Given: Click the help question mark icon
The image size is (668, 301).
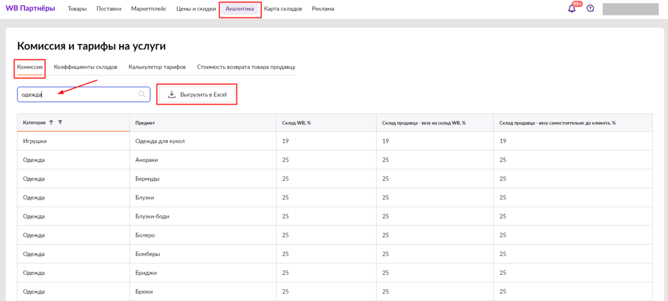Looking at the screenshot, I should tap(590, 9).
